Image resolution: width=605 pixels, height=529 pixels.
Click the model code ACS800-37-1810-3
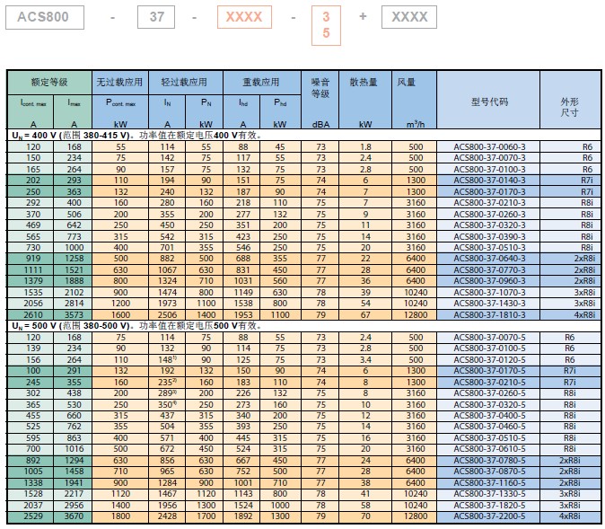point(489,315)
